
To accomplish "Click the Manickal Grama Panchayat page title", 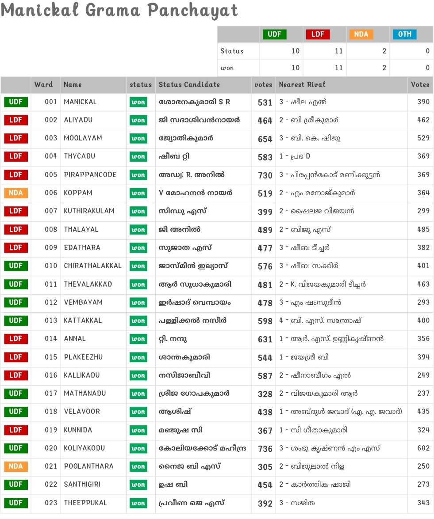I will pos(119,11).
